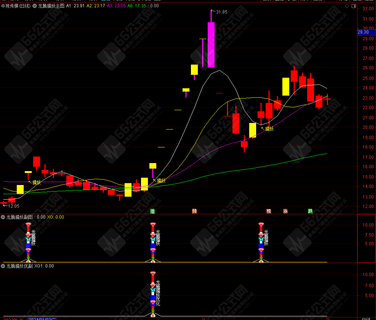Image resolution: width=376 pixels, height=320 pixels.
Task: Click the 20.00 price axis label
Action: [x=368, y=127]
